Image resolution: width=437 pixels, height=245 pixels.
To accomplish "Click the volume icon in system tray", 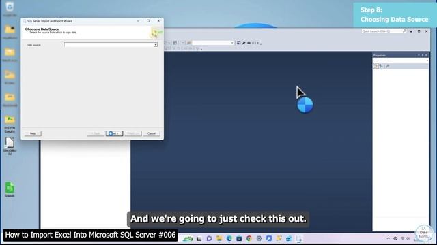I will pyautogui.click(x=408, y=238).
